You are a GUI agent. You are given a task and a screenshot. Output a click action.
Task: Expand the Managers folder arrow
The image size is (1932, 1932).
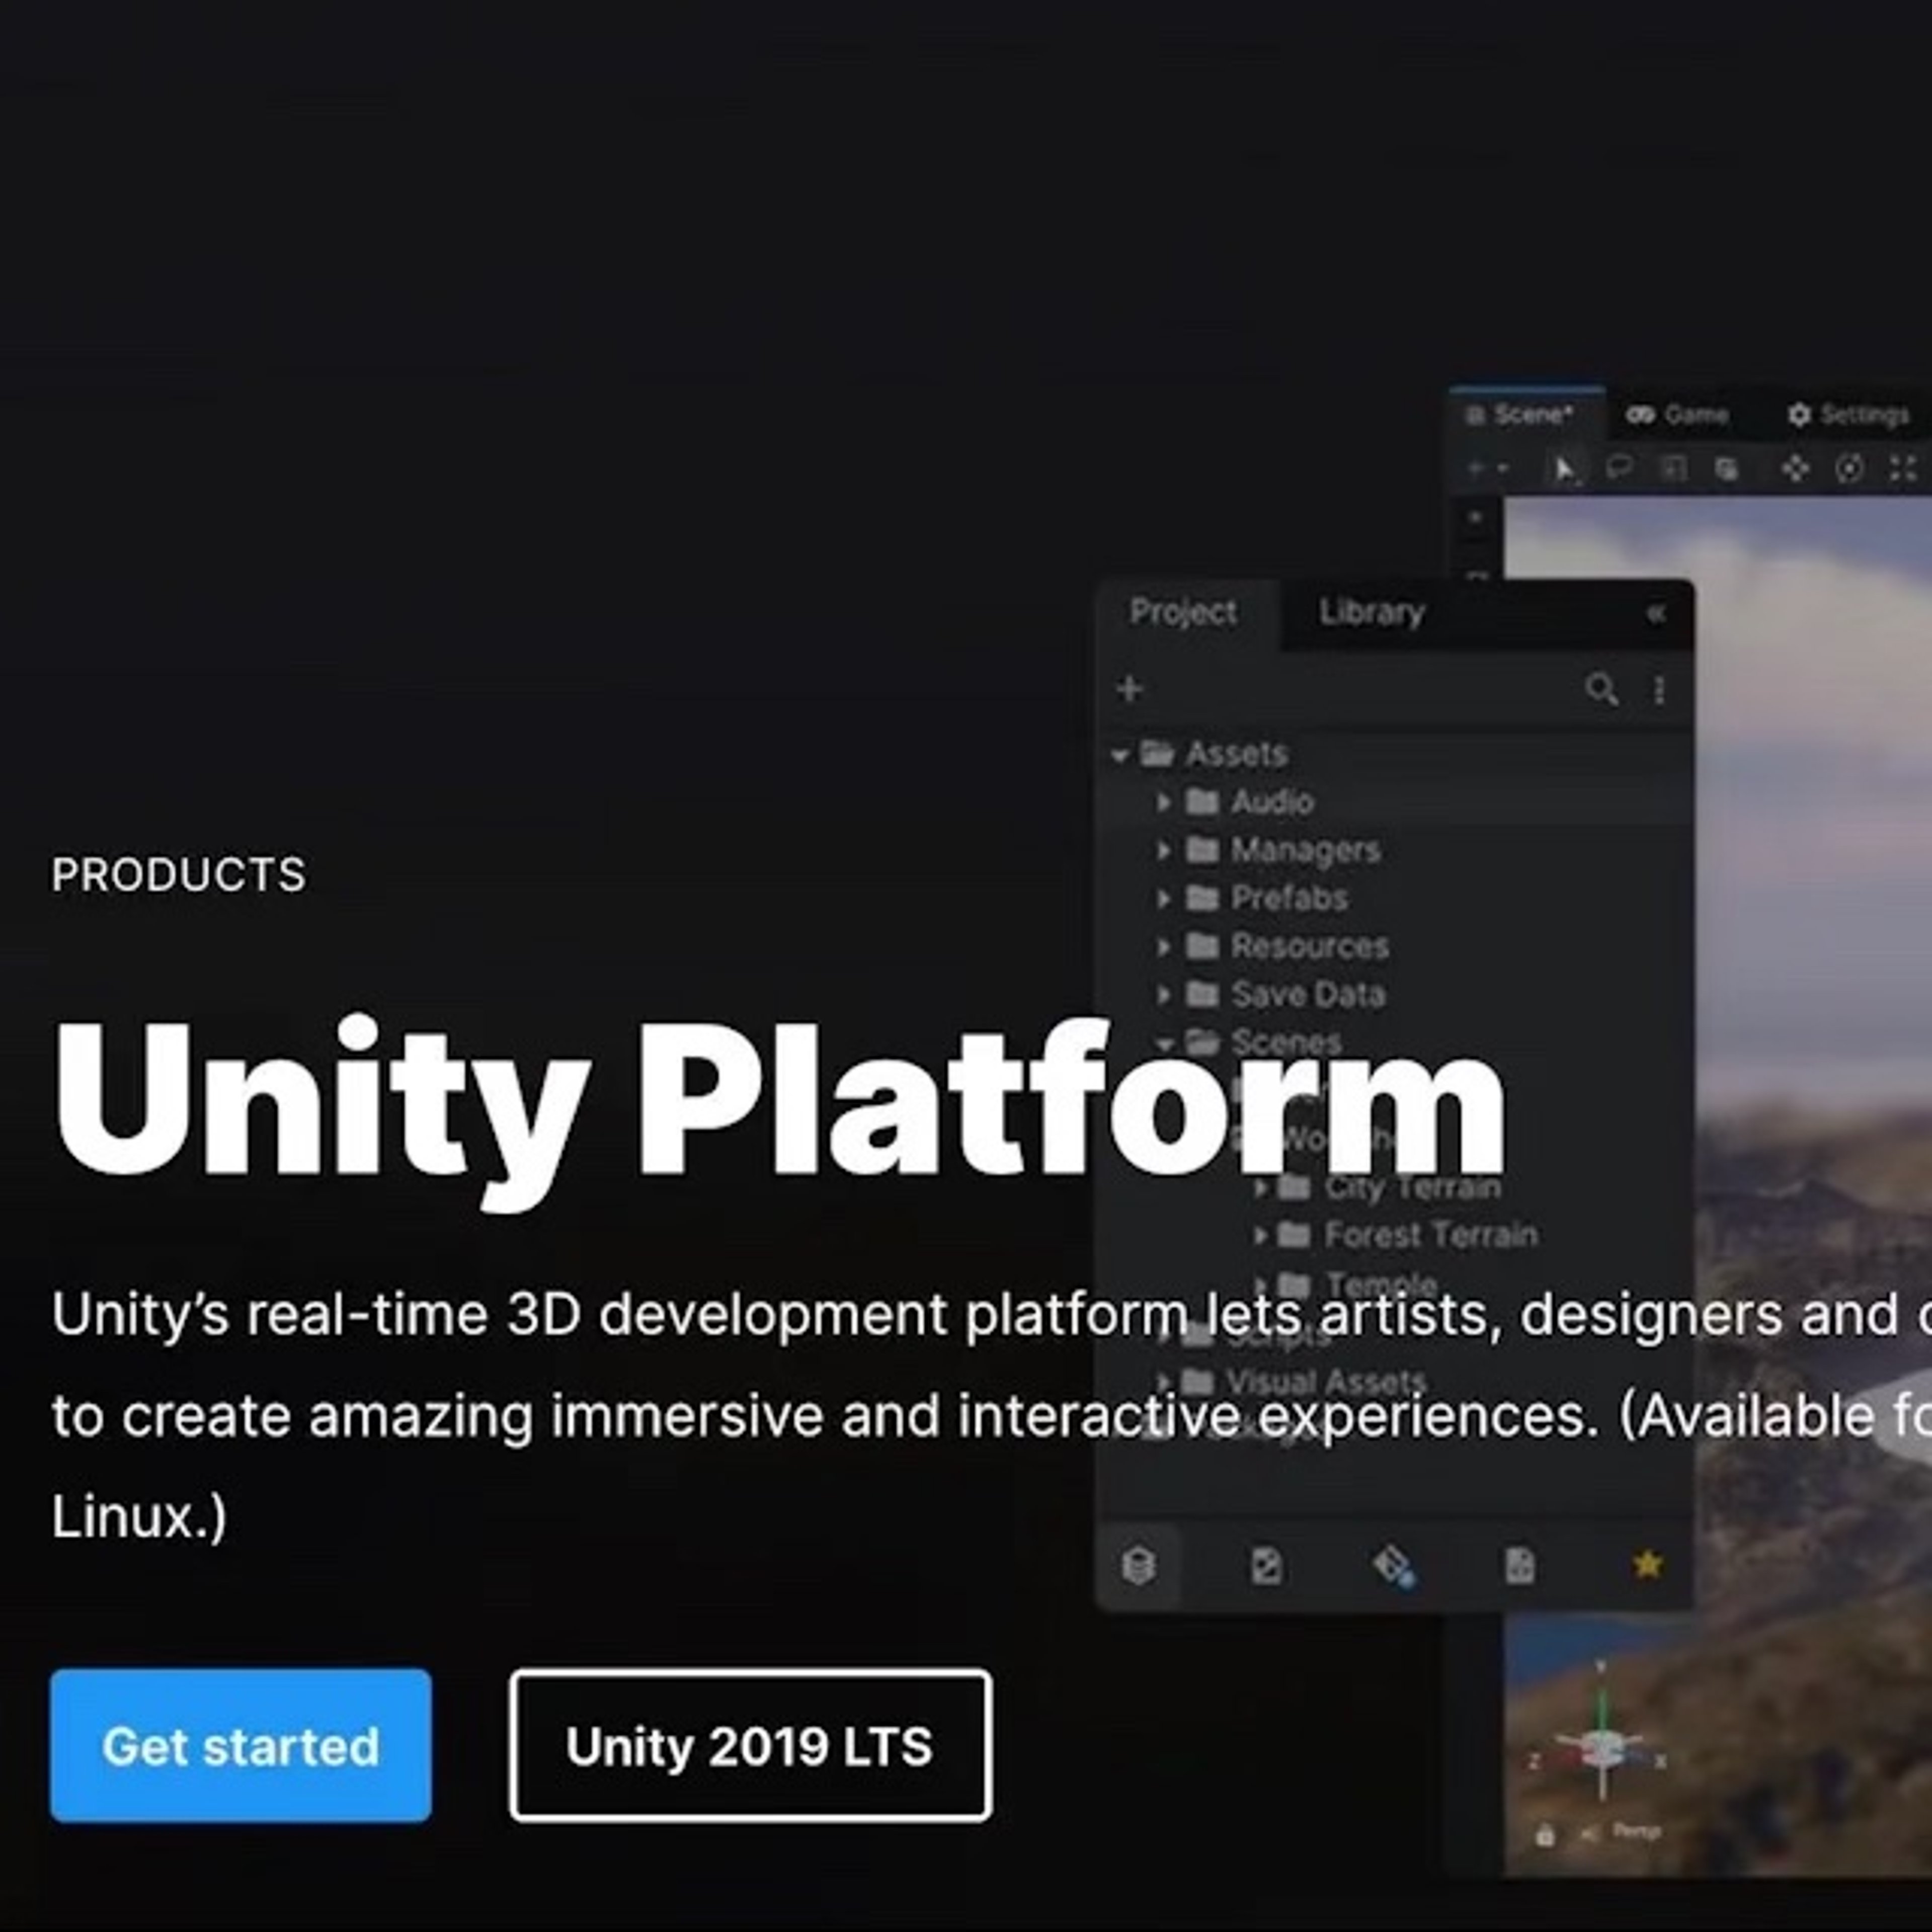coord(1163,850)
